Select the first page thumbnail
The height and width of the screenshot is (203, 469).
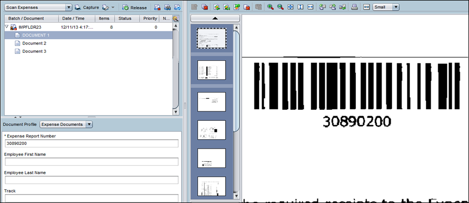point(211,38)
